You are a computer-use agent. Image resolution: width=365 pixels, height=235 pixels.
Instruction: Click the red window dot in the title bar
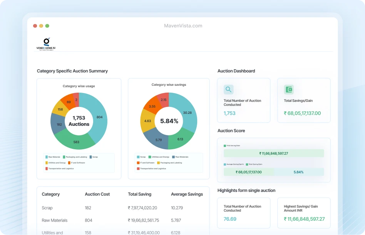(35, 26)
